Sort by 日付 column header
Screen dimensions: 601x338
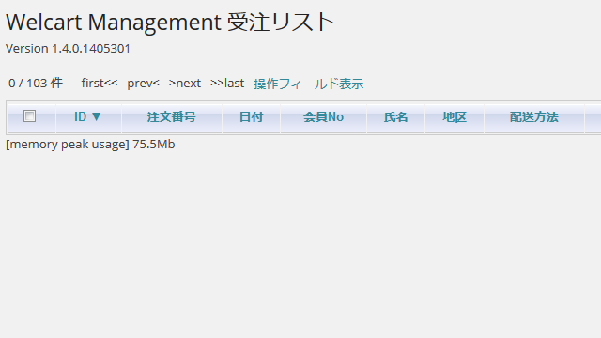click(251, 116)
